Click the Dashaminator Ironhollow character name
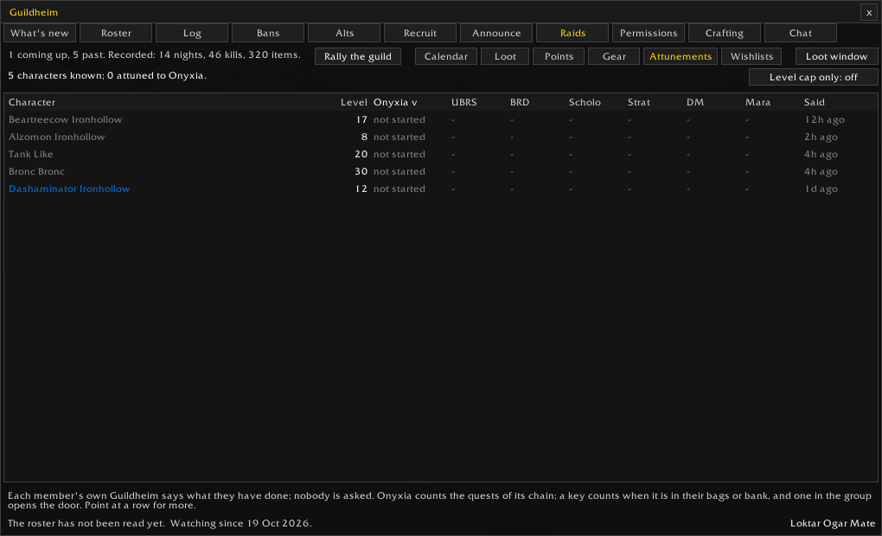882x536 pixels. click(69, 189)
